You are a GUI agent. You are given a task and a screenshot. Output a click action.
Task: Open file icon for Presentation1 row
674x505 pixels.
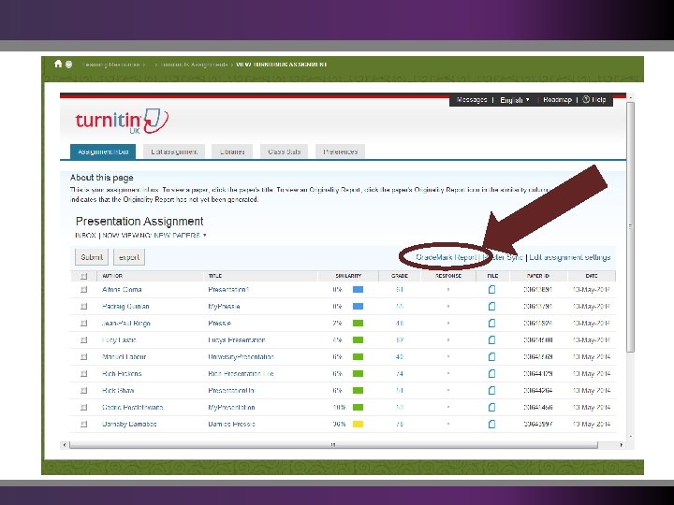click(x=491, y=289)
